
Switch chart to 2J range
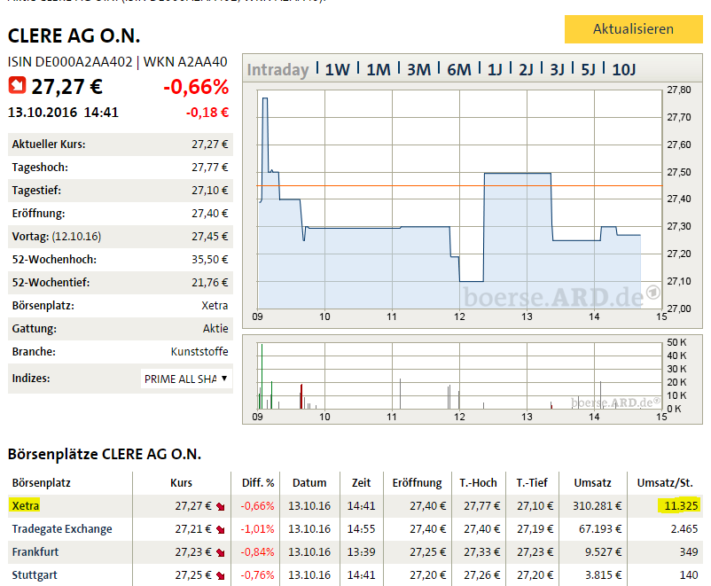526,69
